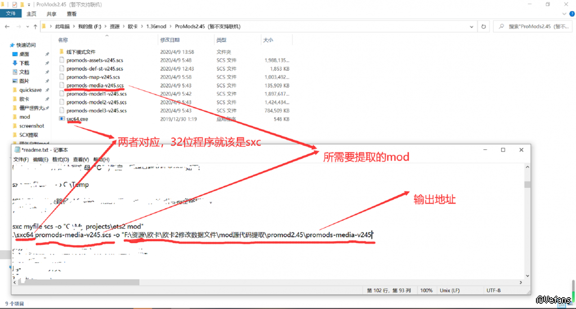Open the screenshot folder in the sidebar
The image size is (576, 309).
(31, 126)
